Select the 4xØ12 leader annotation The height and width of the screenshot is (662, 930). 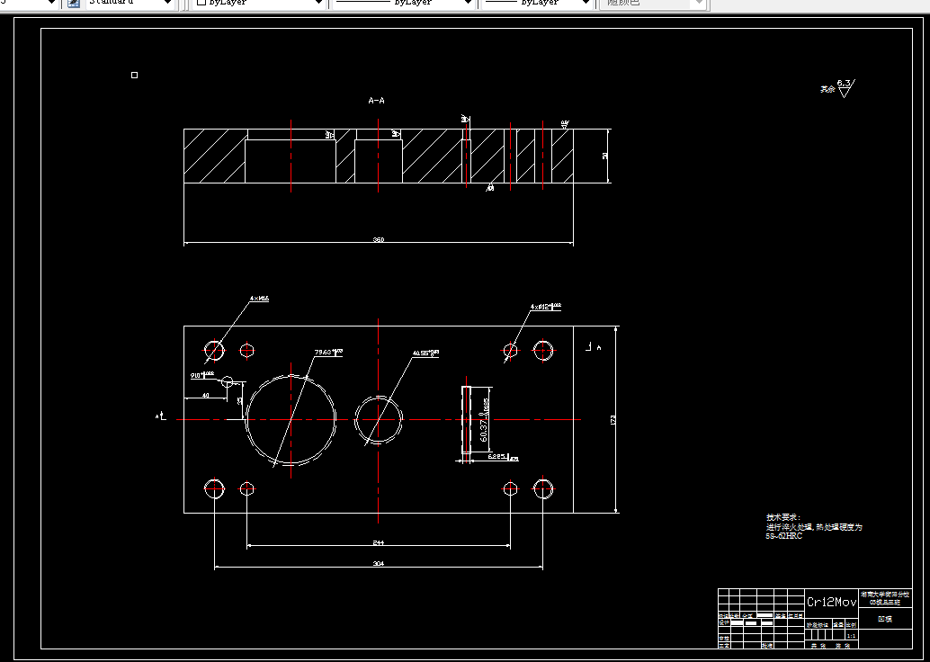click(x=546, y=307)
